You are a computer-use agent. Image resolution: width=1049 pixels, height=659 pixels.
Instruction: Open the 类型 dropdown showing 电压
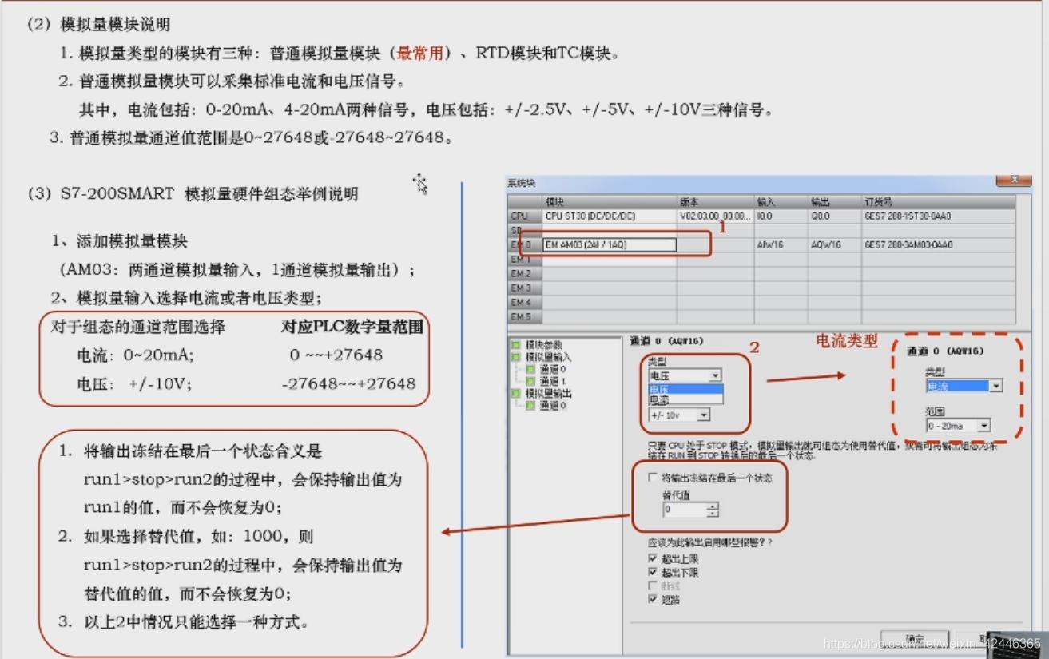point(685,375)
